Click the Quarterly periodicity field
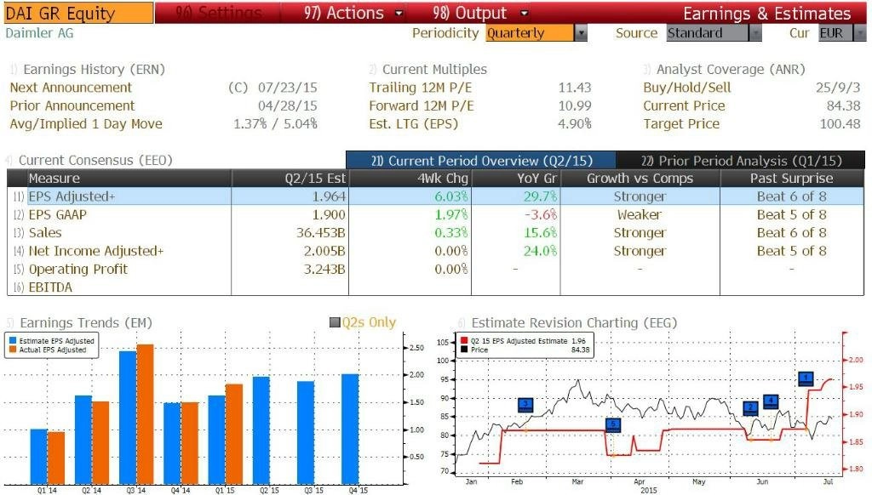Screen dimensions: 872x495 pyautogui.click(x=530, y=33)
